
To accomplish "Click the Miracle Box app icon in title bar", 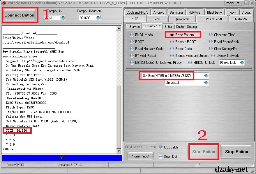I will click(3, 3).
